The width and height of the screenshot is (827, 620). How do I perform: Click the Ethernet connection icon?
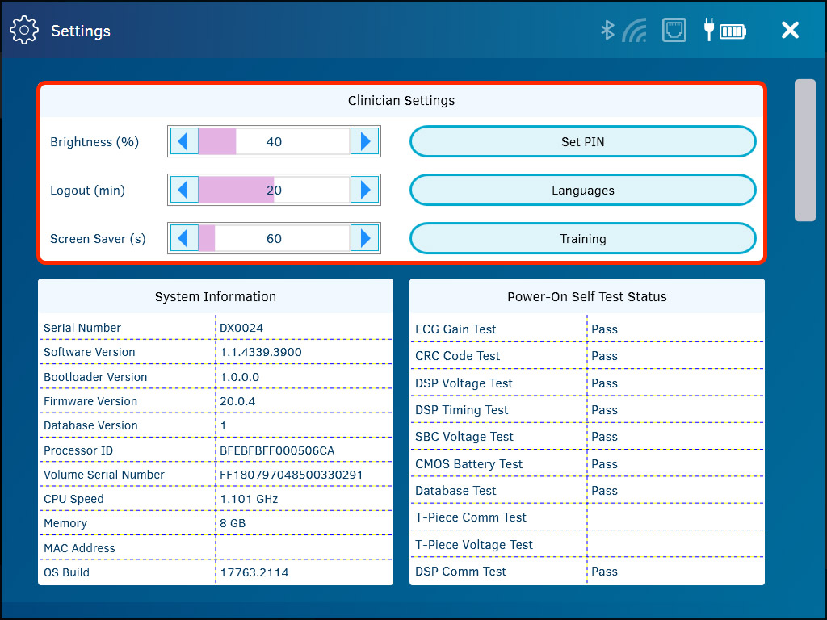pos(674,30)
